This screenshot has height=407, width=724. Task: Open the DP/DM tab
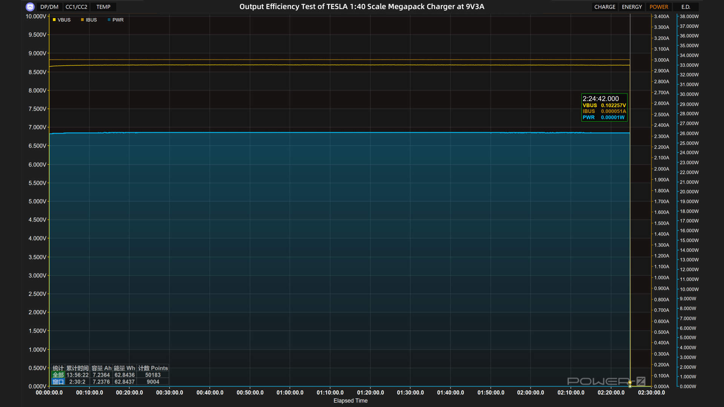[49, 7]
